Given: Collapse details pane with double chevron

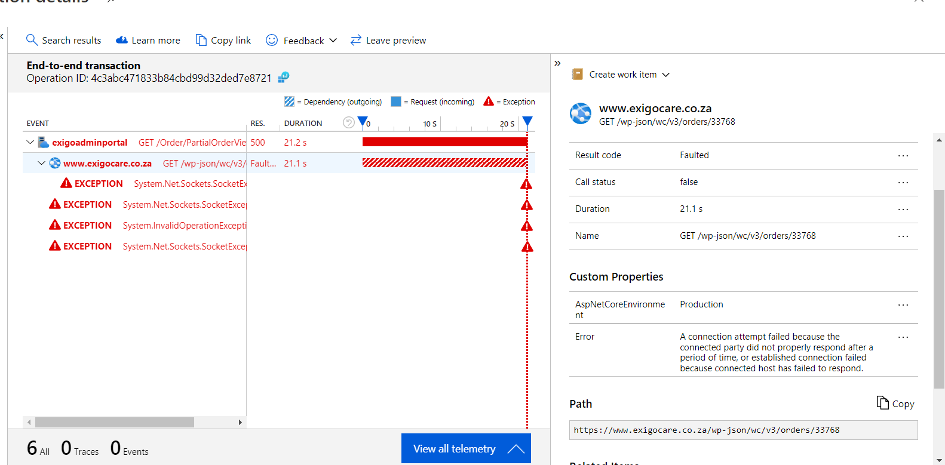Looking at the screenshot, I should point(557,63).
